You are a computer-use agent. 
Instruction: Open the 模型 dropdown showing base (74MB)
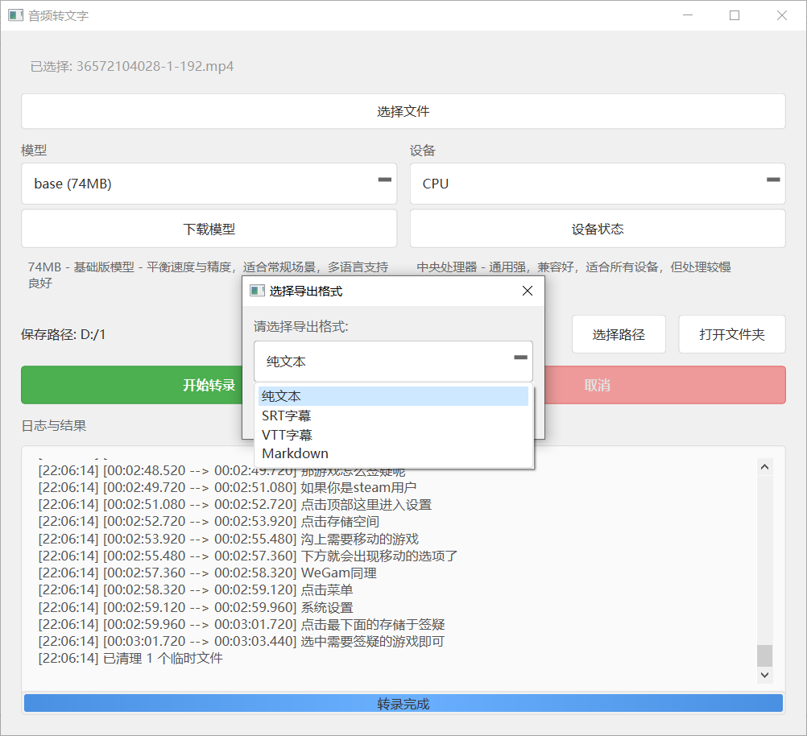coord(209,184)
